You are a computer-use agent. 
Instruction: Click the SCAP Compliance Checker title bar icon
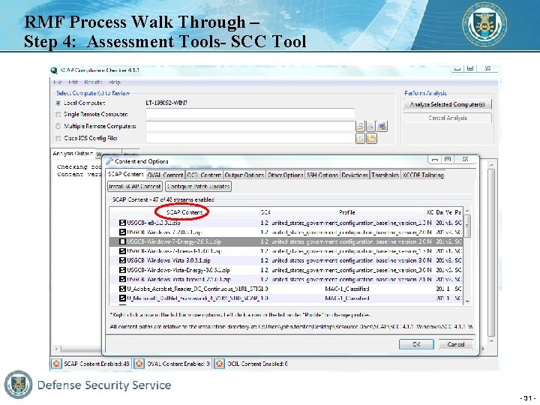[x=54, y=70]
